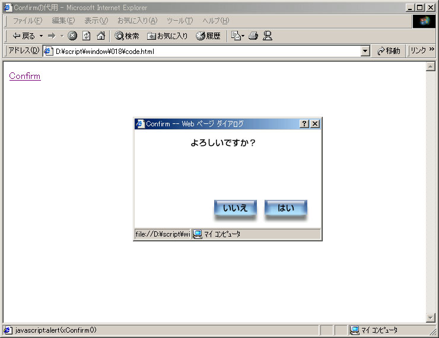Screen dimensions: 439x338
Task: Open the お気に入り(A) menu
Action: (x=137, y=21)
